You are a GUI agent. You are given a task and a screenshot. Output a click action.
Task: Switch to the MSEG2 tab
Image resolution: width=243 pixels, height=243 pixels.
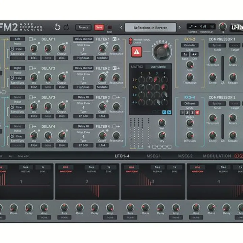pos(185,156)
